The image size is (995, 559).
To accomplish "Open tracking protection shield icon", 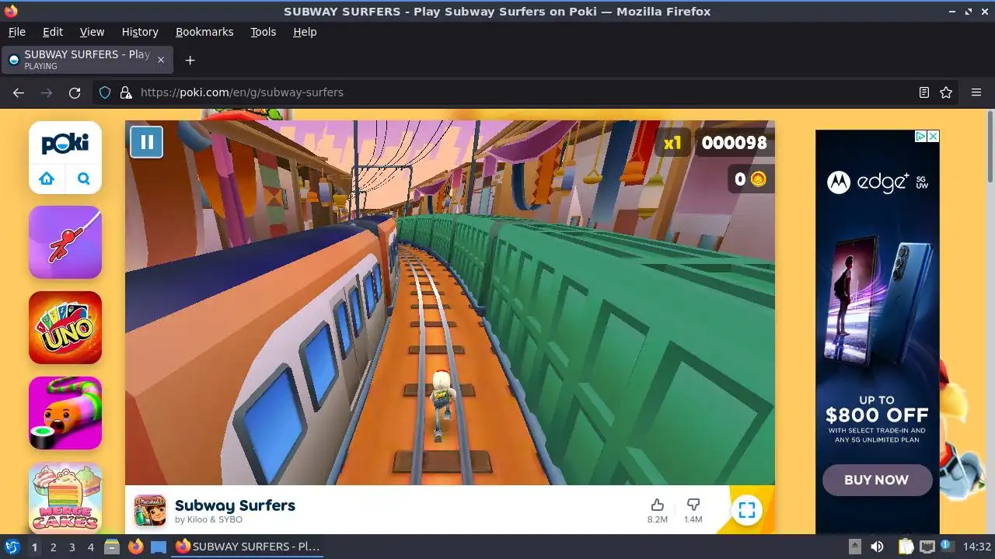I will tap(105, 92).
